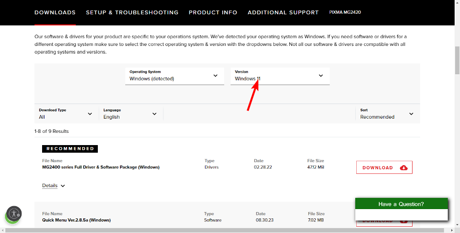Download MG2400 series Full Driver package

click(384, 168)
